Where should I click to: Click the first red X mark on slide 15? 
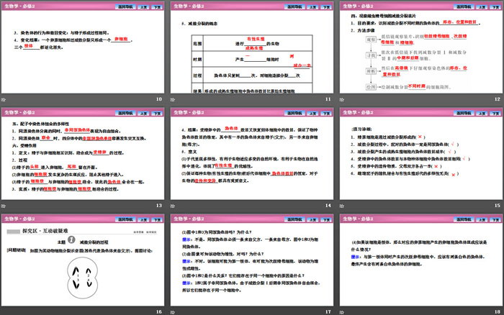coord(420,136)
